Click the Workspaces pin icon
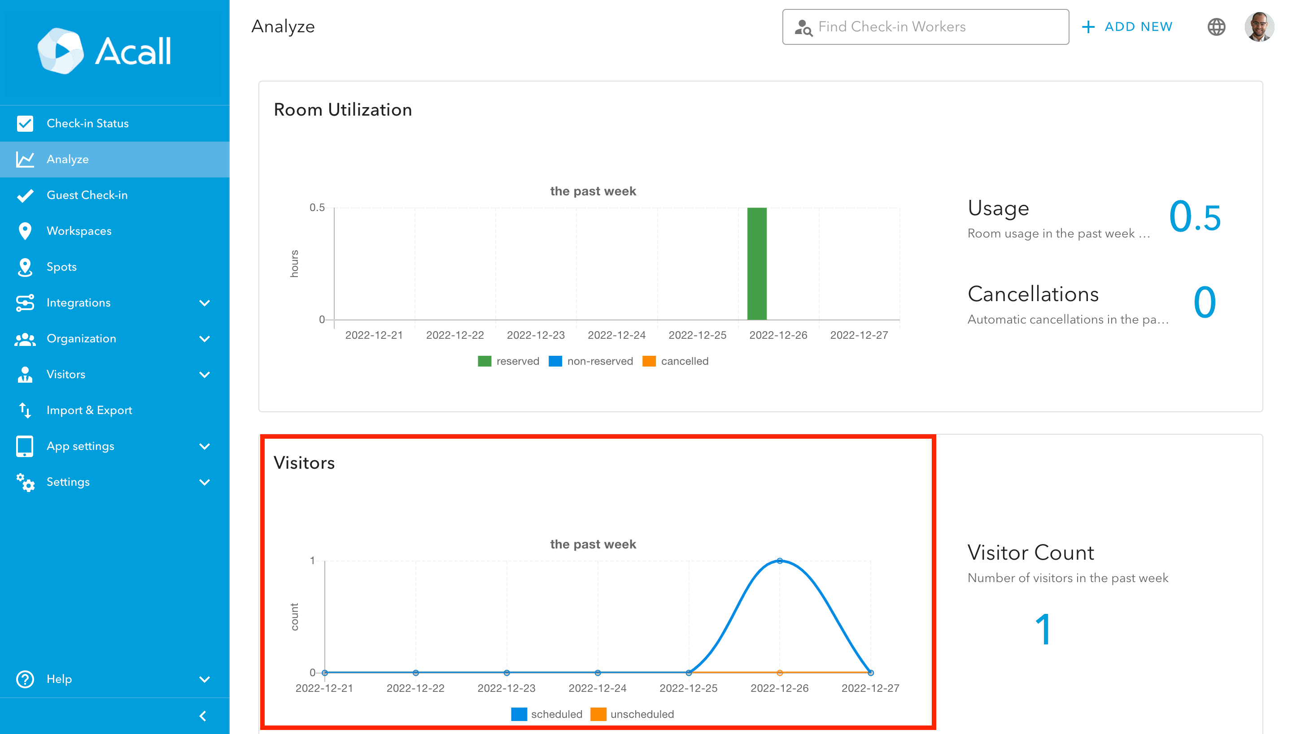 [x=25, y=231]
